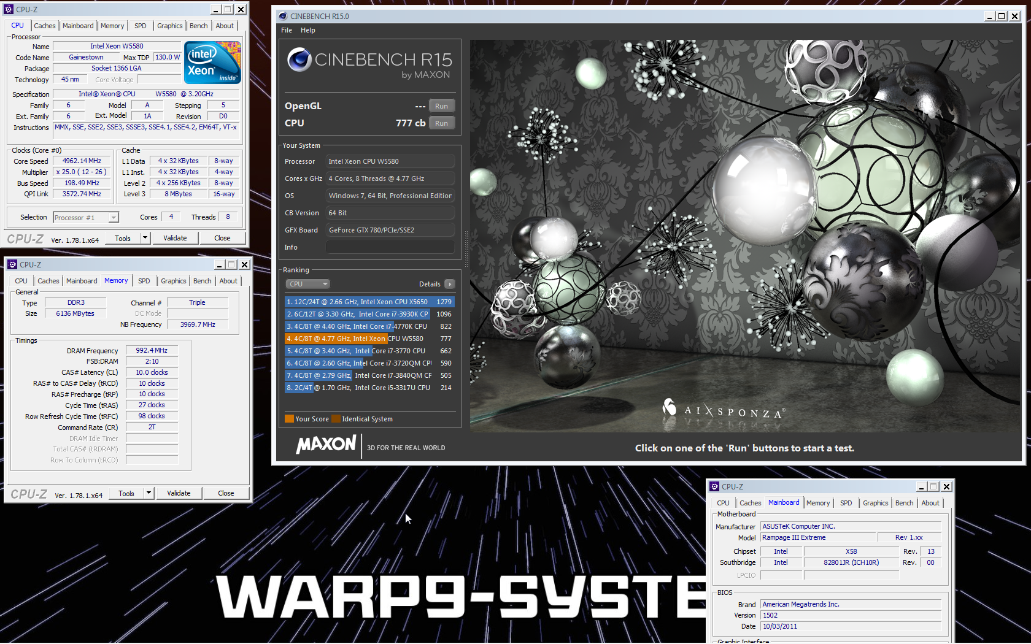Click the motherboard model Rampage III Extreme

818,537
